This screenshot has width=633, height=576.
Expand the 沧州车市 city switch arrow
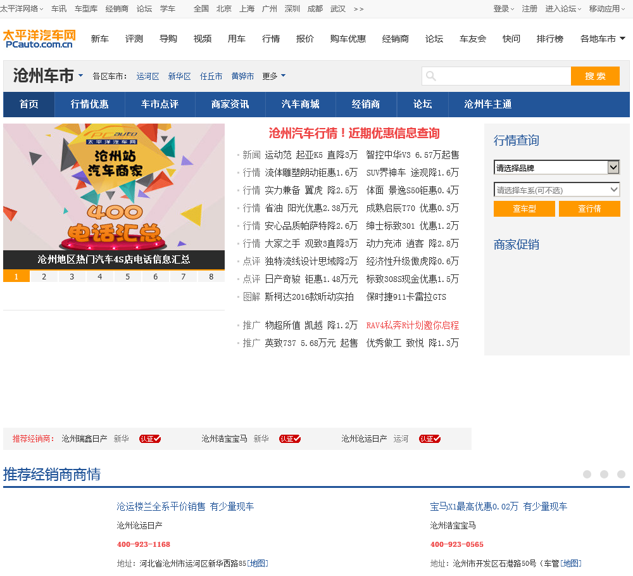click(81, 75)
